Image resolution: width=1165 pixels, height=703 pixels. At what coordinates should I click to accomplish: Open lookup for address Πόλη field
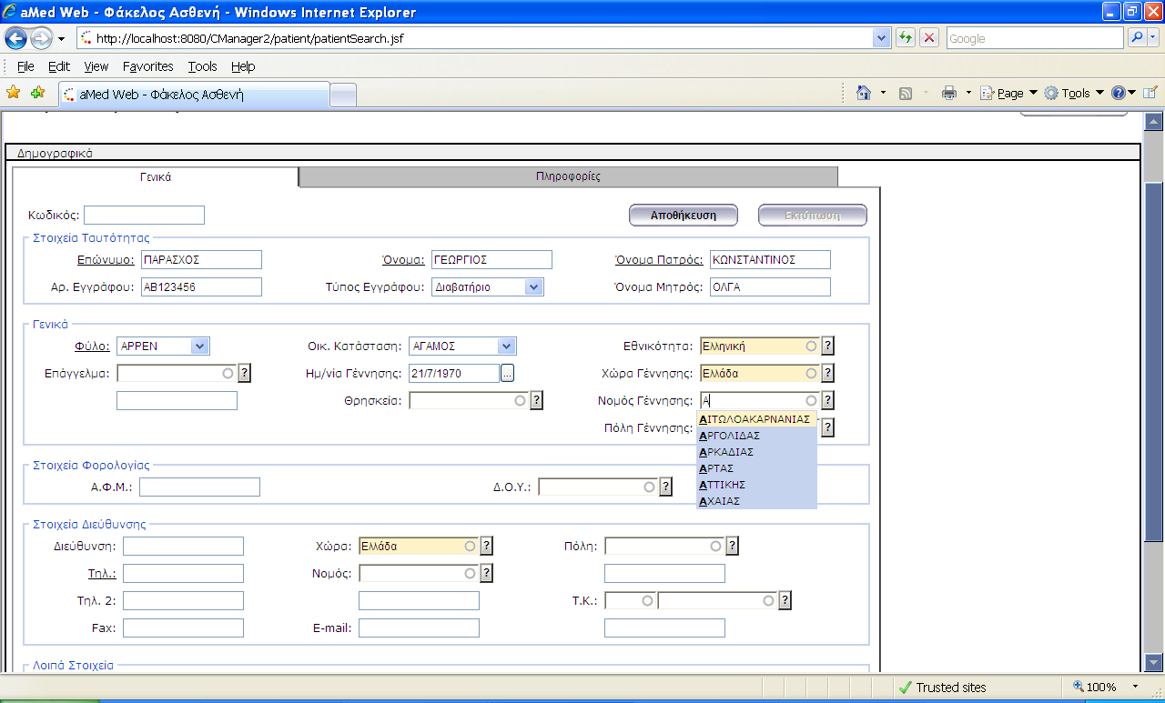pos(733,546)
